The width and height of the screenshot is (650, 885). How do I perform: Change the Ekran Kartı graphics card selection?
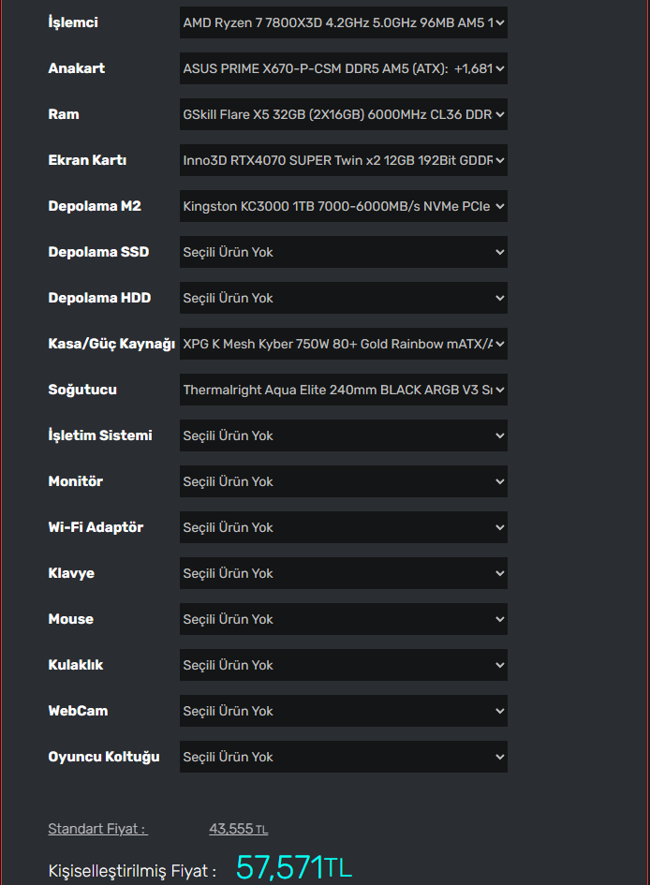coord(343,160)
